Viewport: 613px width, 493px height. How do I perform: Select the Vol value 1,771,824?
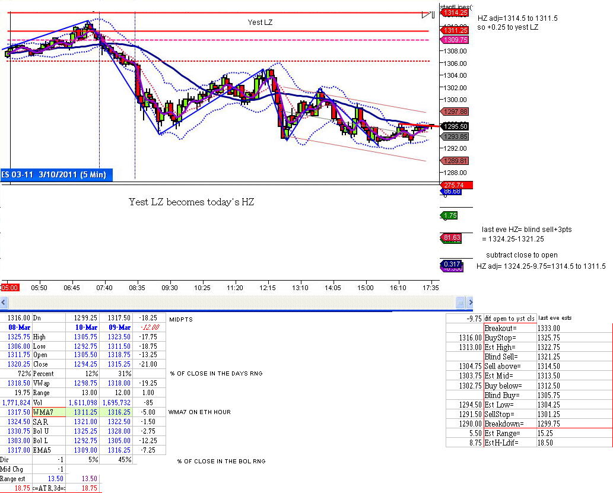pos(16,402)
